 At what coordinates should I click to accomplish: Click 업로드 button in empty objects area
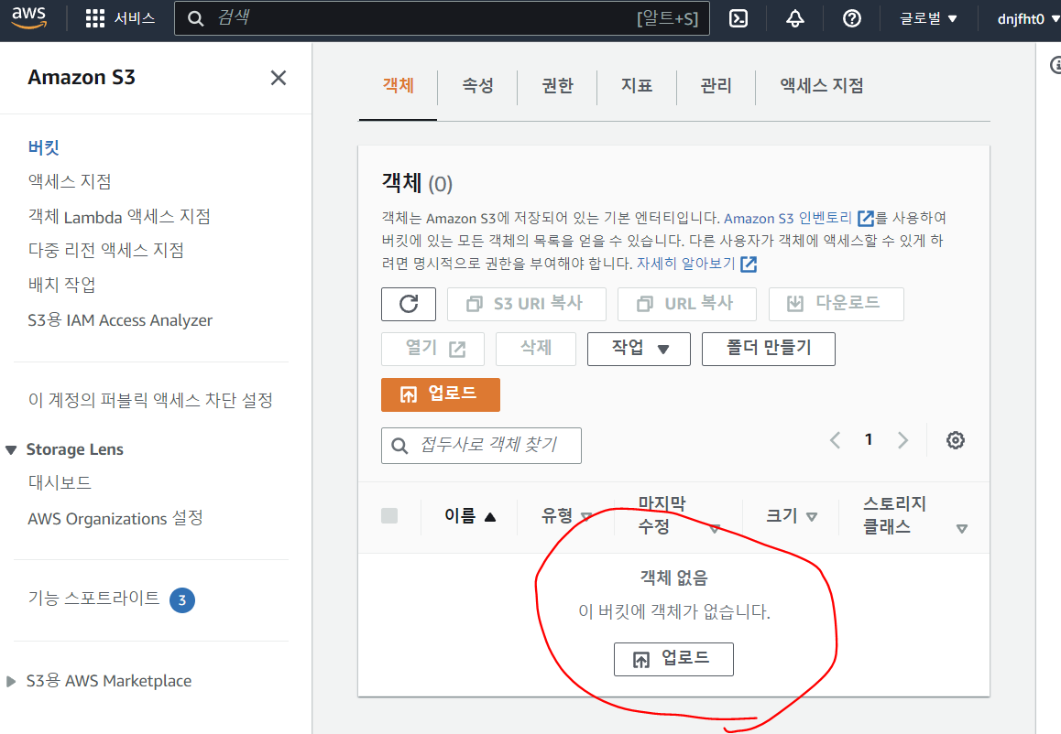673,659
